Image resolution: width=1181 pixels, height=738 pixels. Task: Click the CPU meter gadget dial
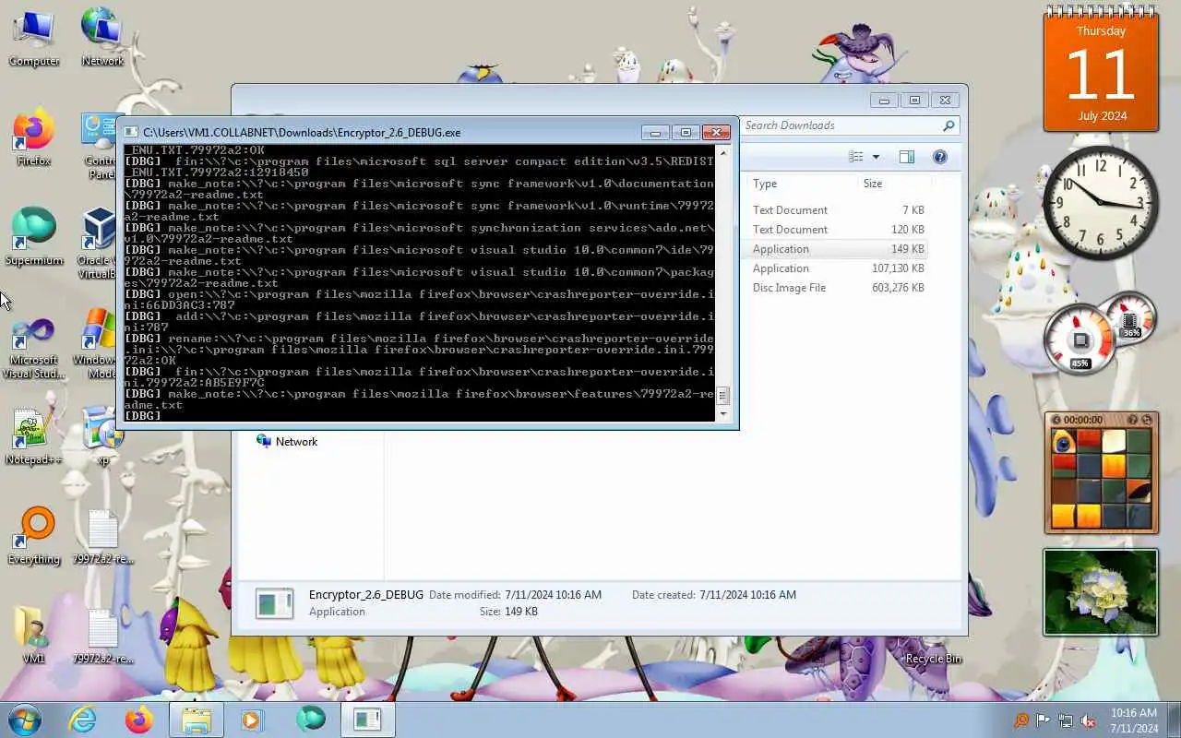(x=1080, y=340)
